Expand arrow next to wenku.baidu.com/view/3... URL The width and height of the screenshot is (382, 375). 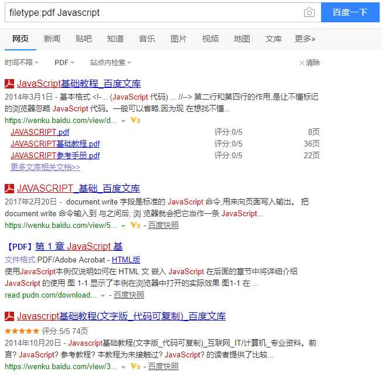(x=124, y=367)
